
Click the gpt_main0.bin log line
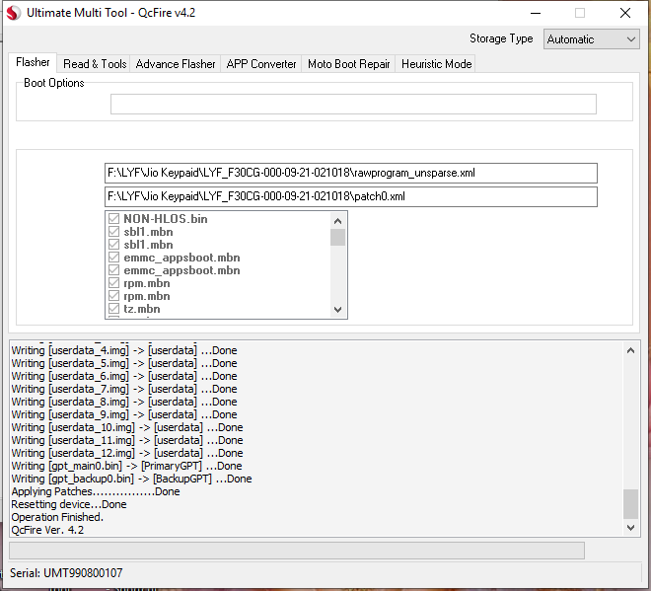point(126,466)
